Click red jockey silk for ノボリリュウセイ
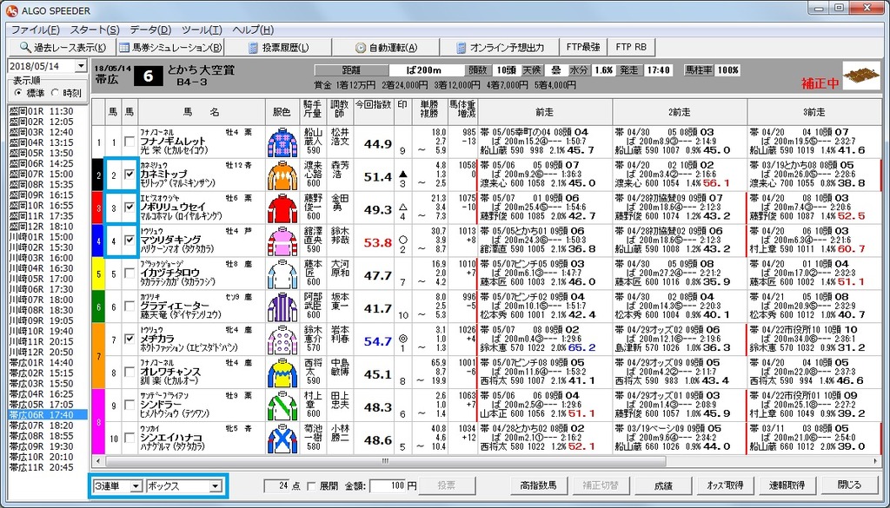890x508 pixels. click(282, 208)
